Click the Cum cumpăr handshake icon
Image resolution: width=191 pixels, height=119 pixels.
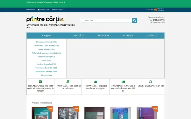tap(53, 10)
